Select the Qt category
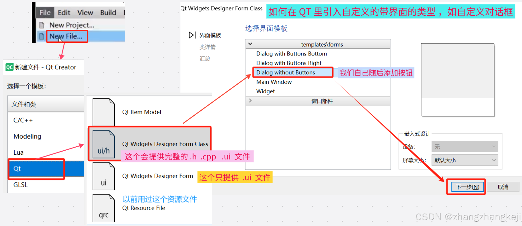 click(x=46, y=169)
